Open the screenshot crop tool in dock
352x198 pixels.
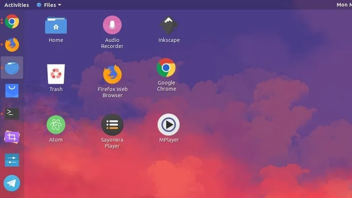click(x=12, y=137)
